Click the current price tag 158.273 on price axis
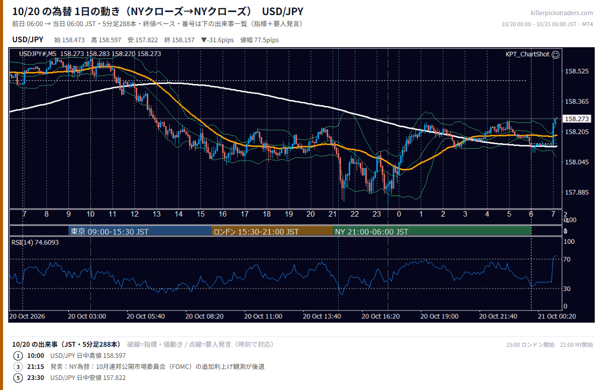The height and width of the screenshot is (390, 603). (577, 119)
